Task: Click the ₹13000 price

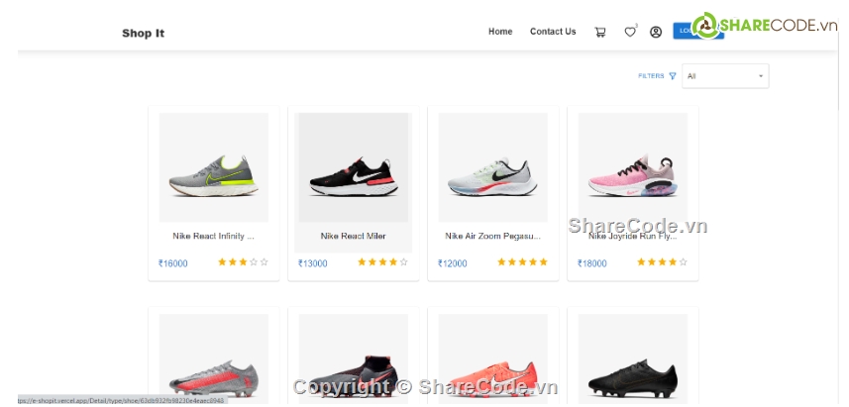Action: tap(312, 263)
